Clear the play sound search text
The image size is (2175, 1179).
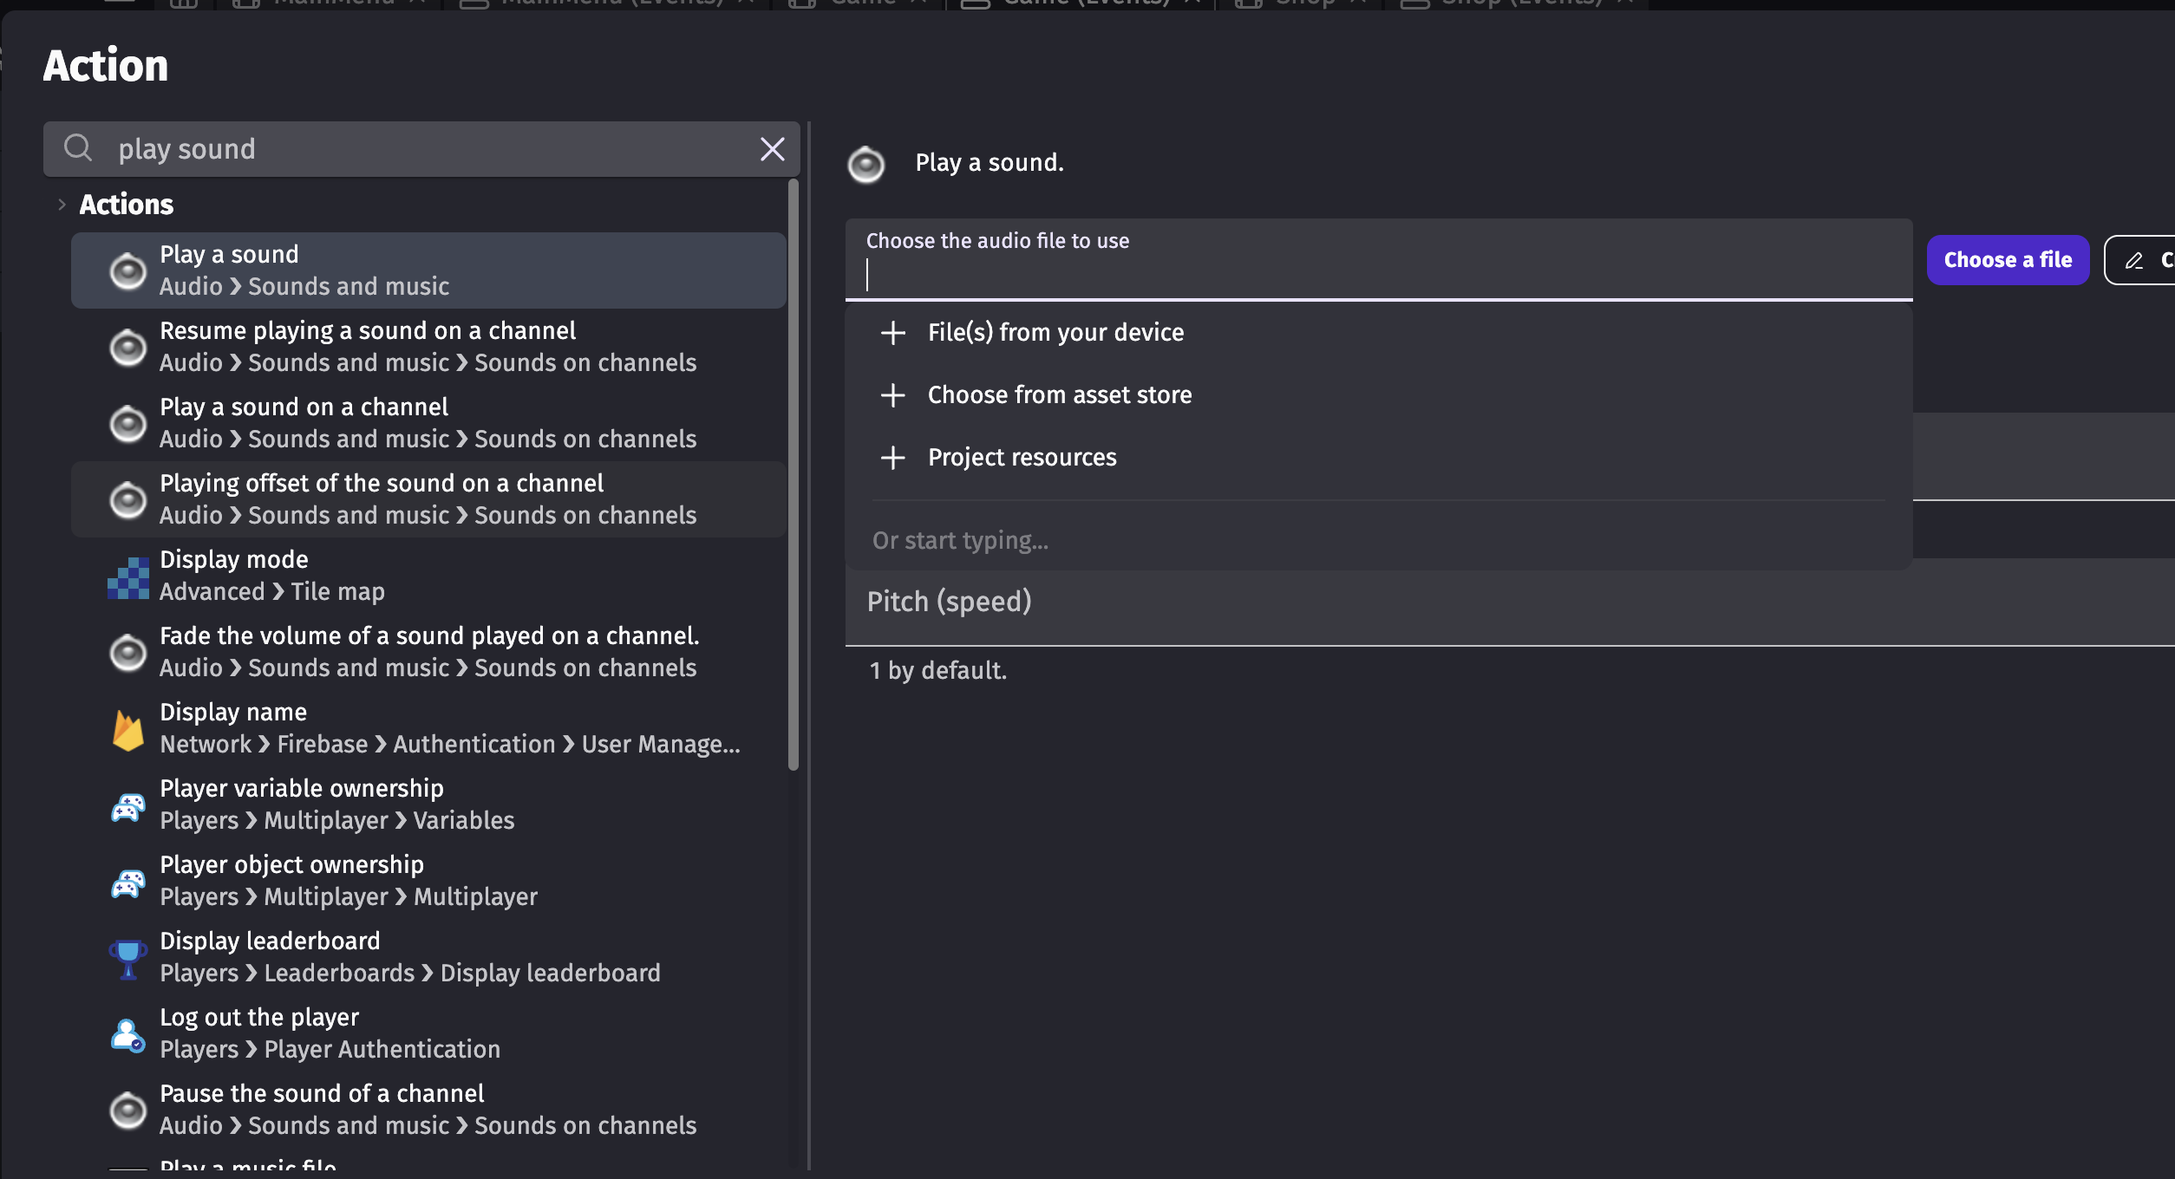tap(772, 149)
